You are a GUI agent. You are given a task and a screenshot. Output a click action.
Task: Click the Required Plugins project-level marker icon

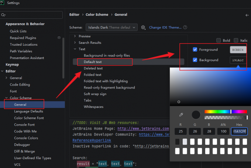point(59,38)
